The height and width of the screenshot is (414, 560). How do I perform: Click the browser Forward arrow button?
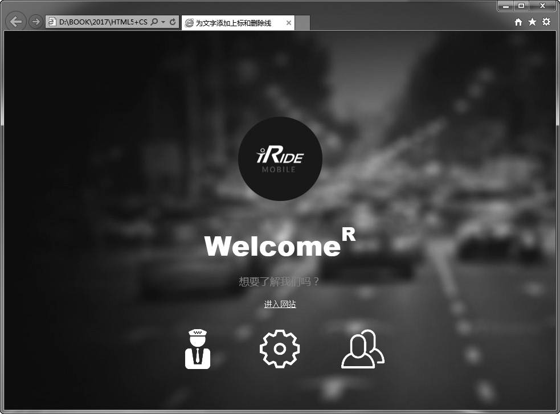click(35, 22)
